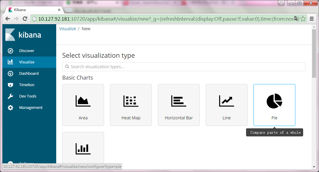Open the Chrome hamburger menu
The width and height of the screenshot is (319, 172).
pos(312,19)
